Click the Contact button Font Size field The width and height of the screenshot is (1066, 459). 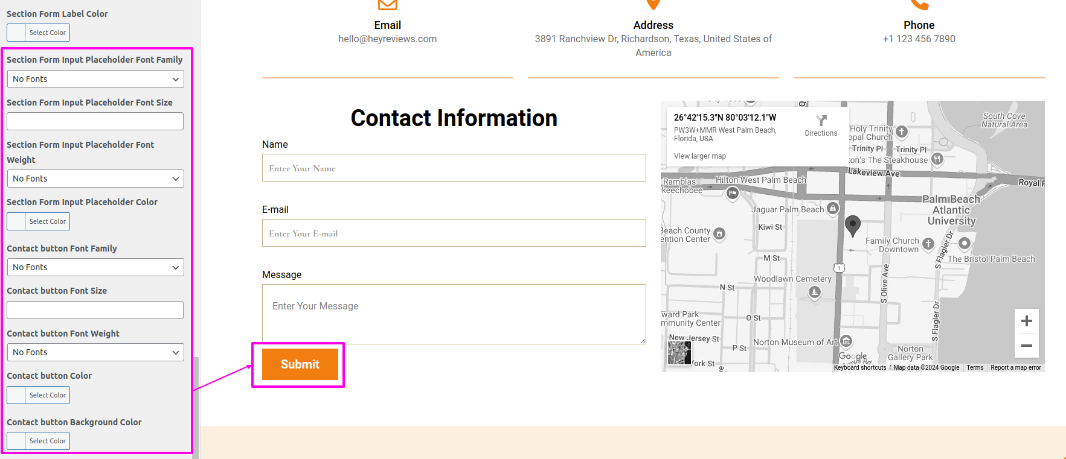(95, 310)
